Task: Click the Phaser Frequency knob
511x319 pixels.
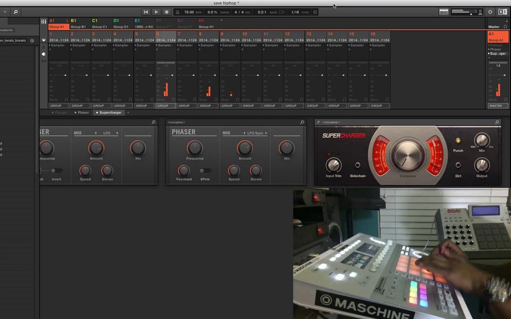Action: (x=195, y=148)
